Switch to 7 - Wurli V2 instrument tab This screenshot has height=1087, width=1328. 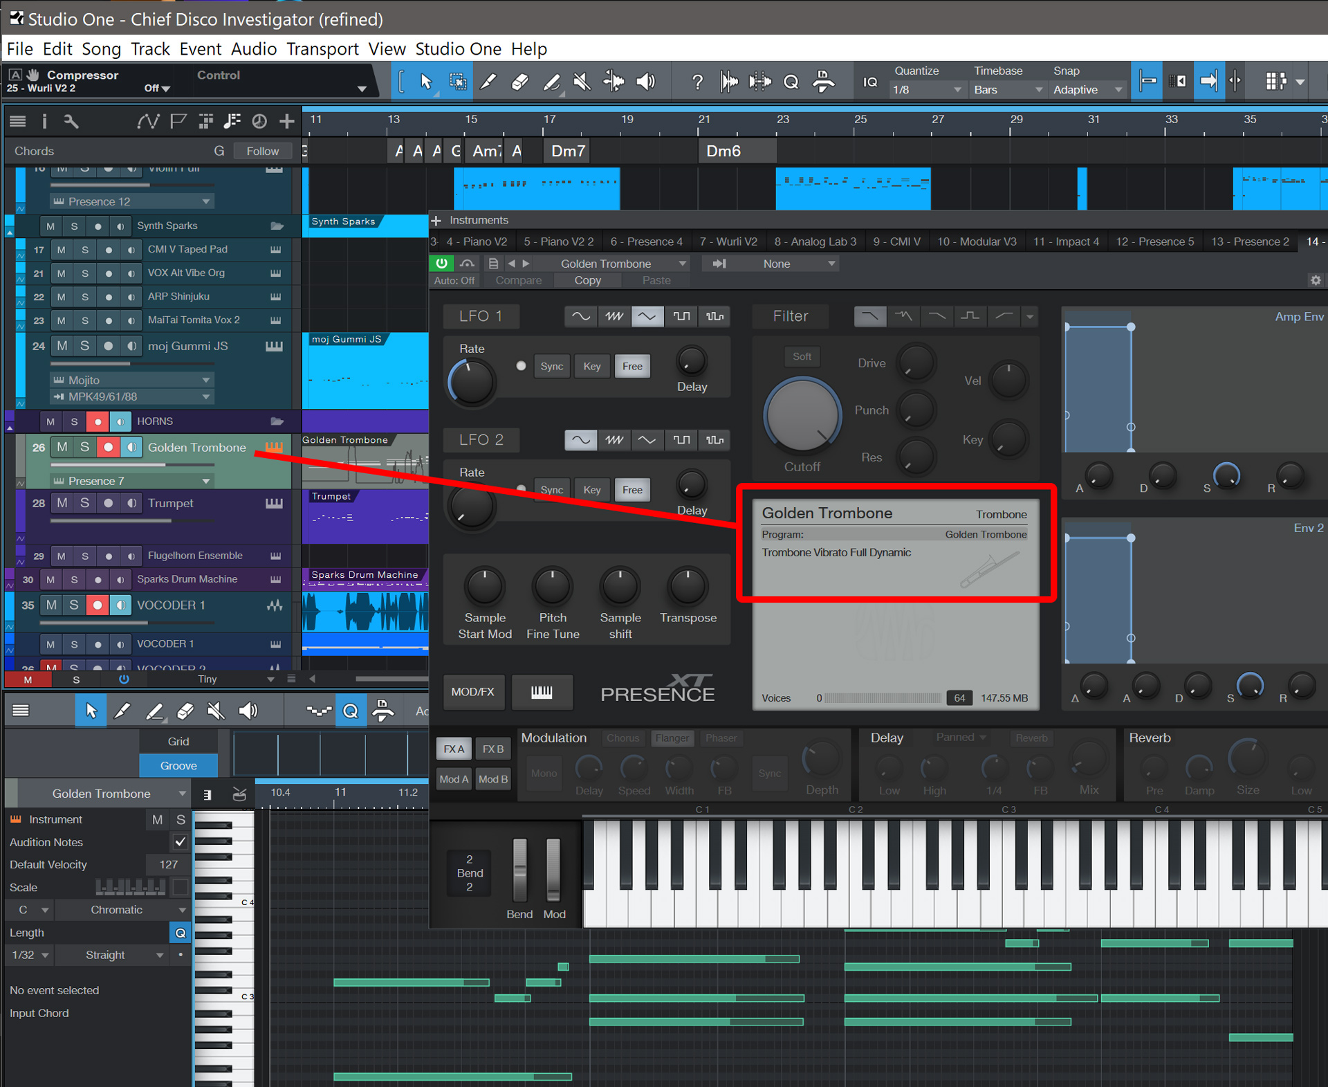pos(728,241)
